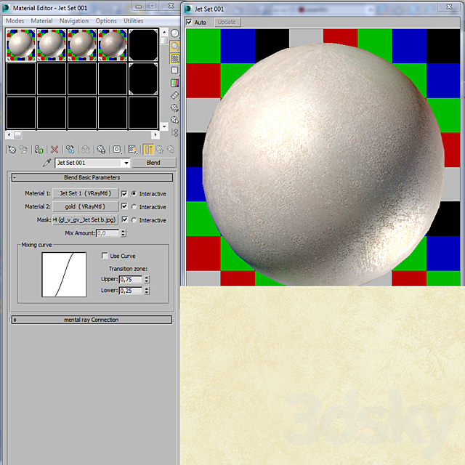Click the Upper value field 0,75

(131, 279)
